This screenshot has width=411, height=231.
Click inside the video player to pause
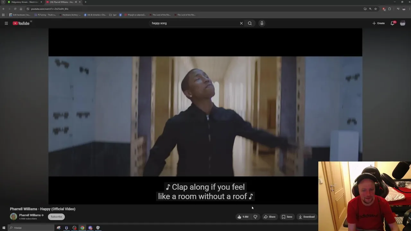[x=205, y=116]
